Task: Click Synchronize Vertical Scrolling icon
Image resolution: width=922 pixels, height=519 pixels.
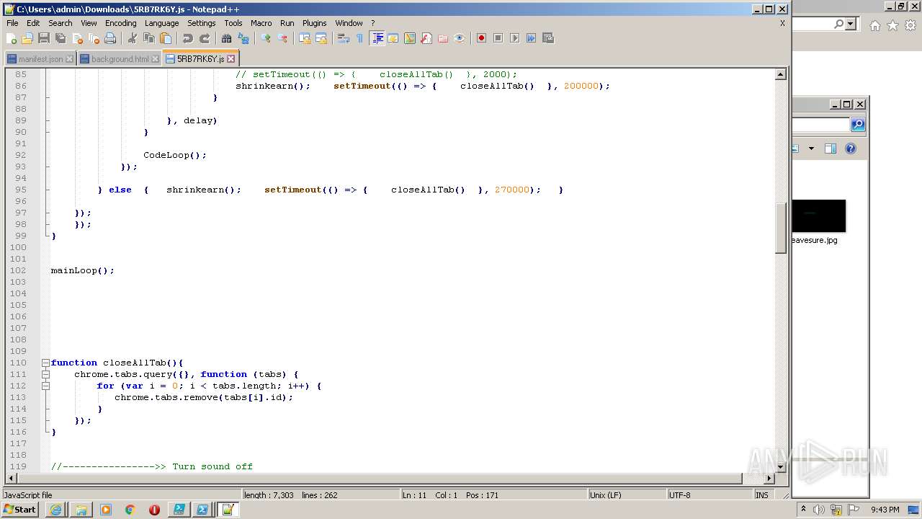Action: pyautogui.click(x=305, y=38)
